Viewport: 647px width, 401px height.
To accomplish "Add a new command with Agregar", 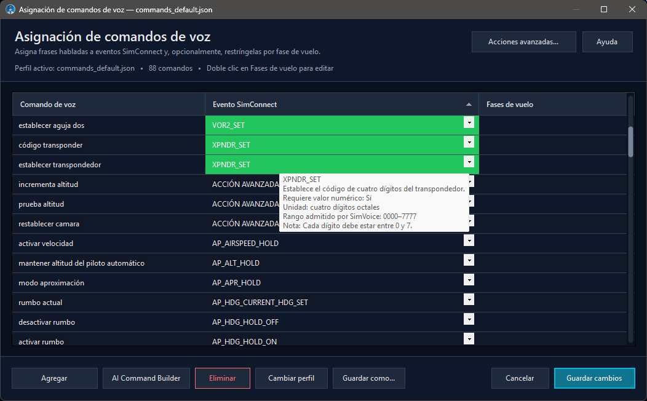I will pyautogui.click(x=55, y=378).
